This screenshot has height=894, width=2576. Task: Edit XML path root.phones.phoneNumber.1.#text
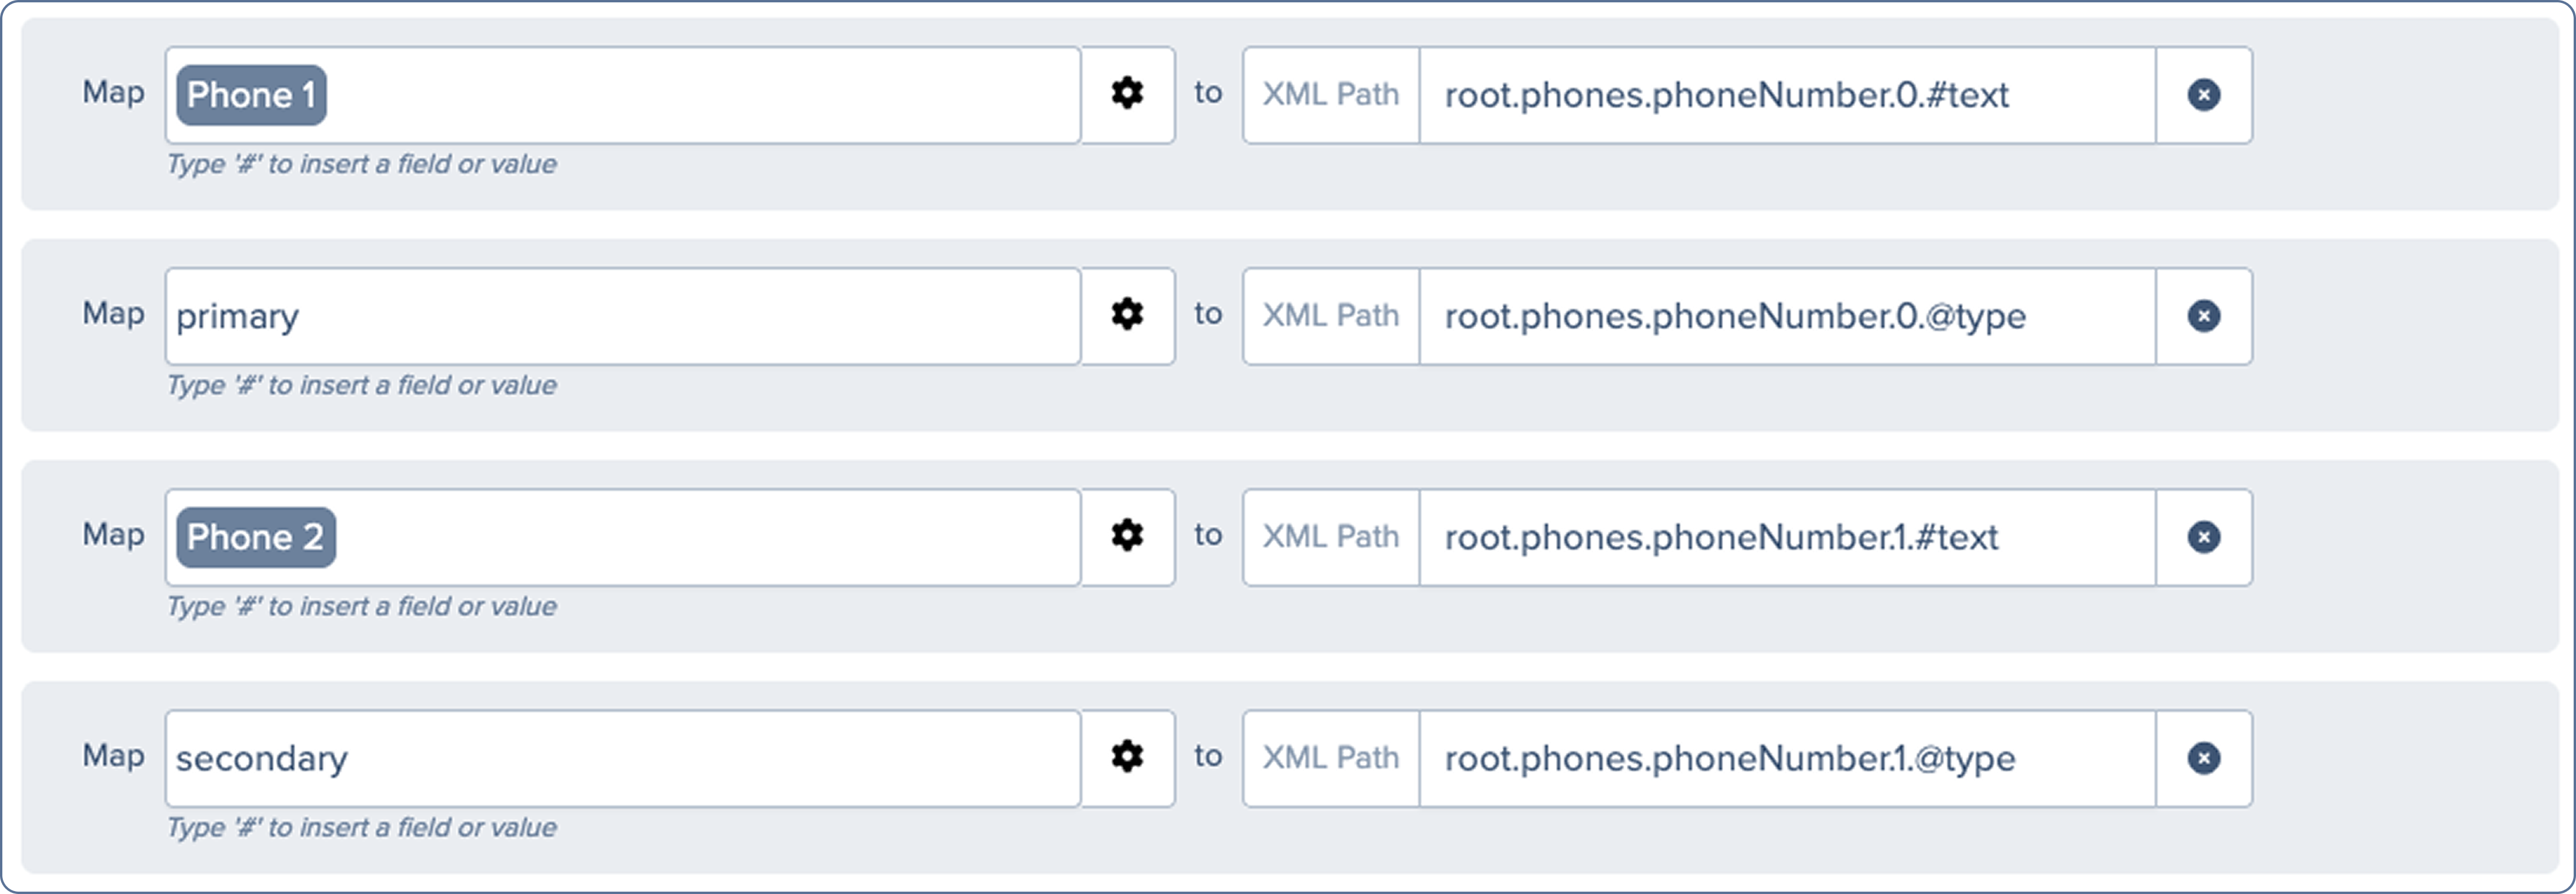point(1786,537)
